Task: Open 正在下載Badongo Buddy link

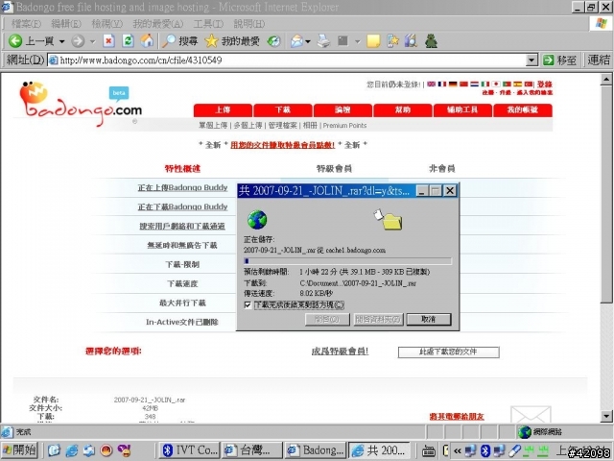Action: (182, 207)
